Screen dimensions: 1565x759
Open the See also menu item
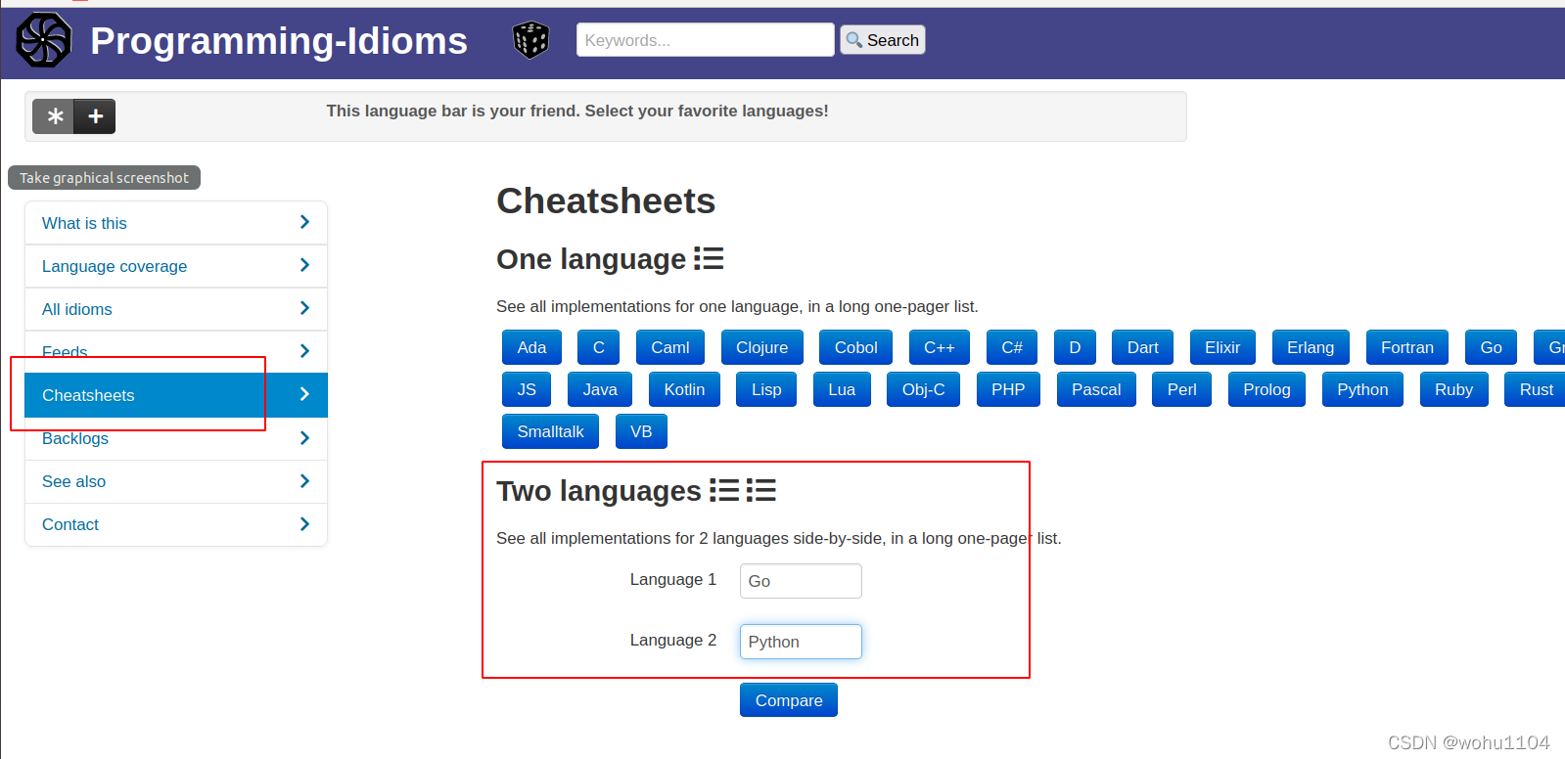coord(176,481)
